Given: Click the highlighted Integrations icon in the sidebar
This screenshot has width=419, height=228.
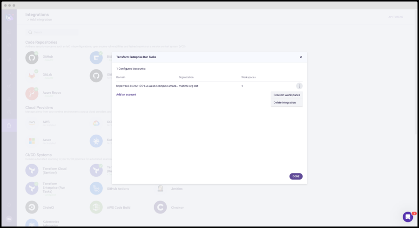Looking at the screenshot, I should (9, 125).
